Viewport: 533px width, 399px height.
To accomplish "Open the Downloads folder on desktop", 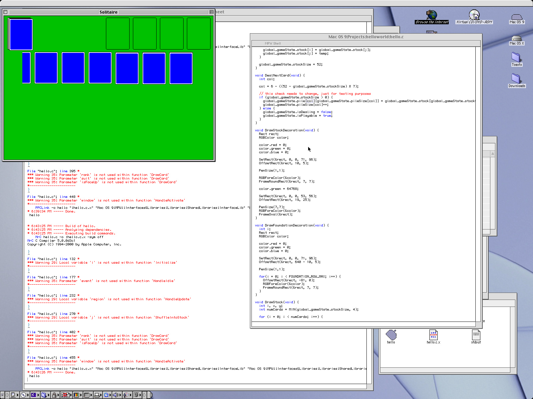I will (517, 80).
